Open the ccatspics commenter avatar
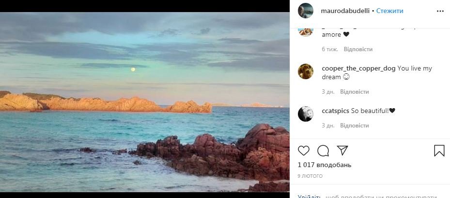Image resolution: width=450 pixels, height=198 pixels. tap(305, 113)
